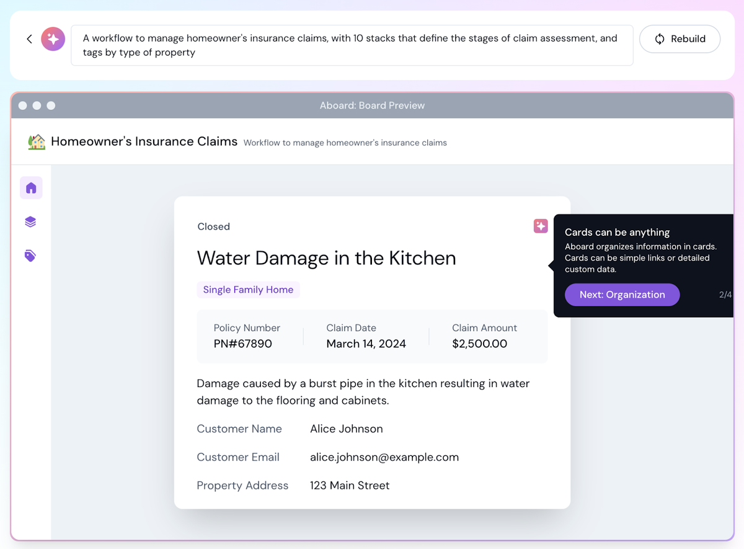Open the Closed stack status label
The height and width of the screenshot is (549, 744).
213,226
